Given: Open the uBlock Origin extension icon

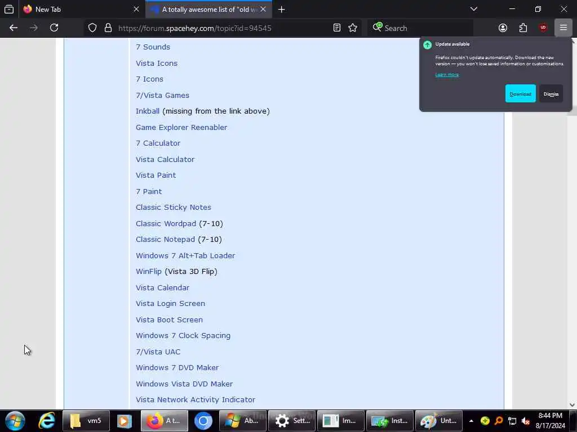Looking at the screenshot, I should (x=543, y=28).
